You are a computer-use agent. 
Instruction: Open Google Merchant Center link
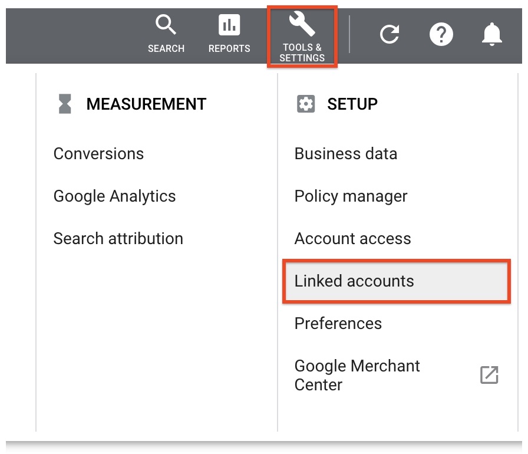(x=357, y=375)
